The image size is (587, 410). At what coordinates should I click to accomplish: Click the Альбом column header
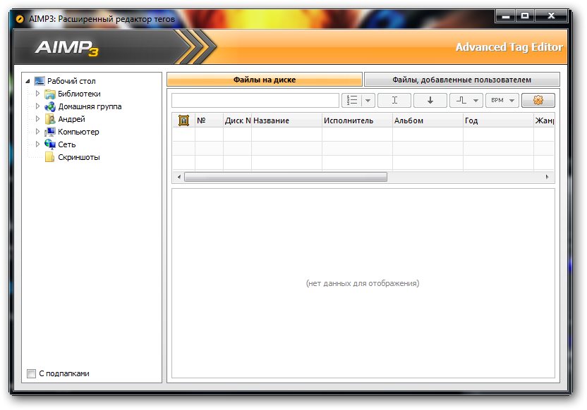tap(428, 120)
